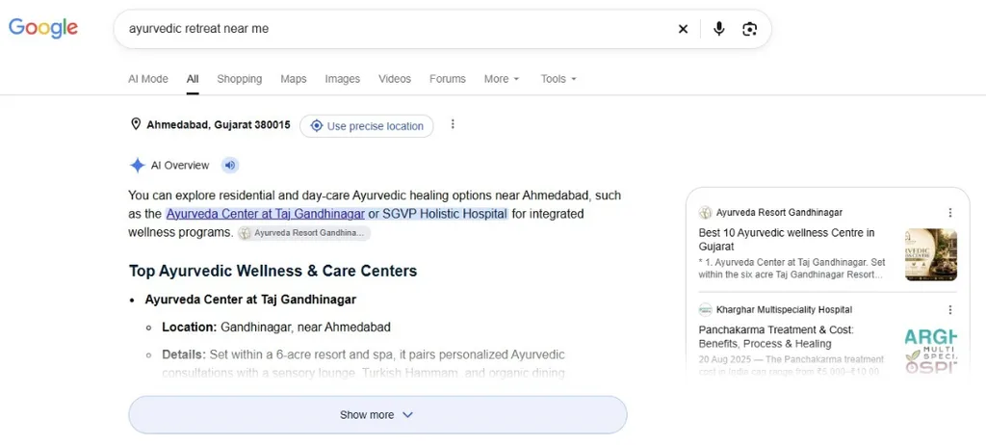Click Use precise location button
This screenshot has width=986, height=445.
coord(367,126)
